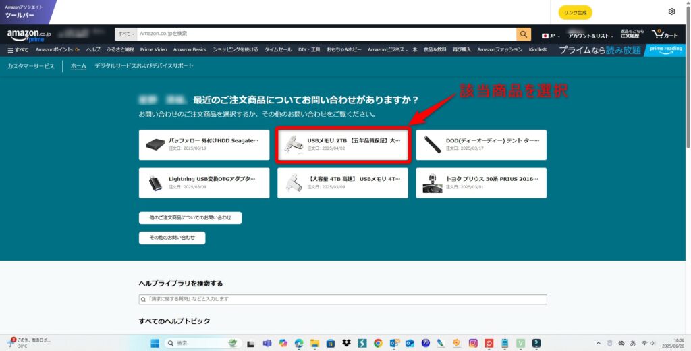The height and width of the screenshot is (351, 691).
Task: Click the カスタマーサービス heading link
Action: [31, 66]
